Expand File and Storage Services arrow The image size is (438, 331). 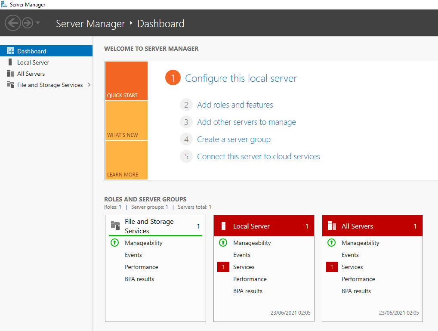click(89, 85)
